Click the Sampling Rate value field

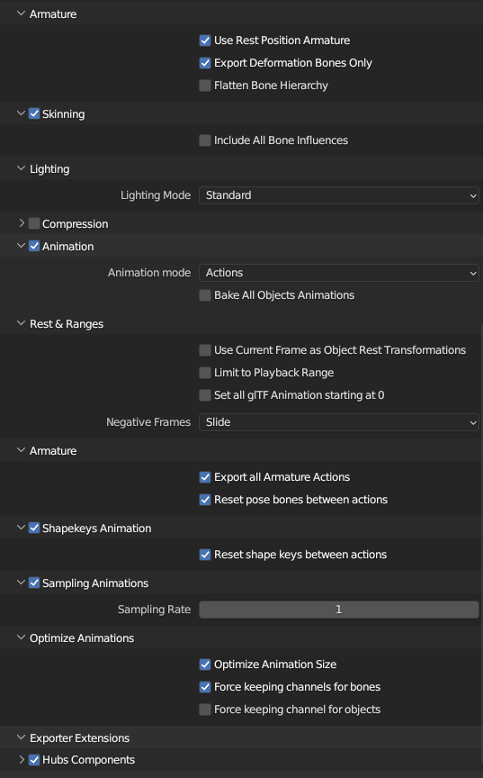pos(339,610)
